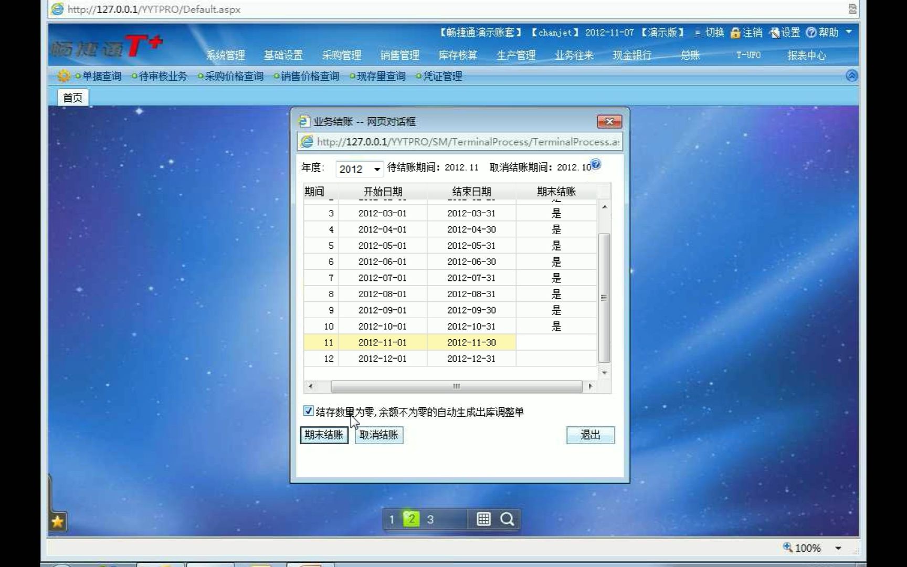The image size is (907, 567).
Task: Collapse the shortcut bar with the double-arrow icon
Action: pos(851,75)
